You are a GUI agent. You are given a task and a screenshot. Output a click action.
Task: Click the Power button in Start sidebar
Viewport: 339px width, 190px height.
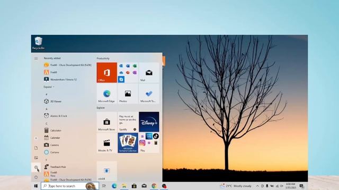click(x=36, y=177)
